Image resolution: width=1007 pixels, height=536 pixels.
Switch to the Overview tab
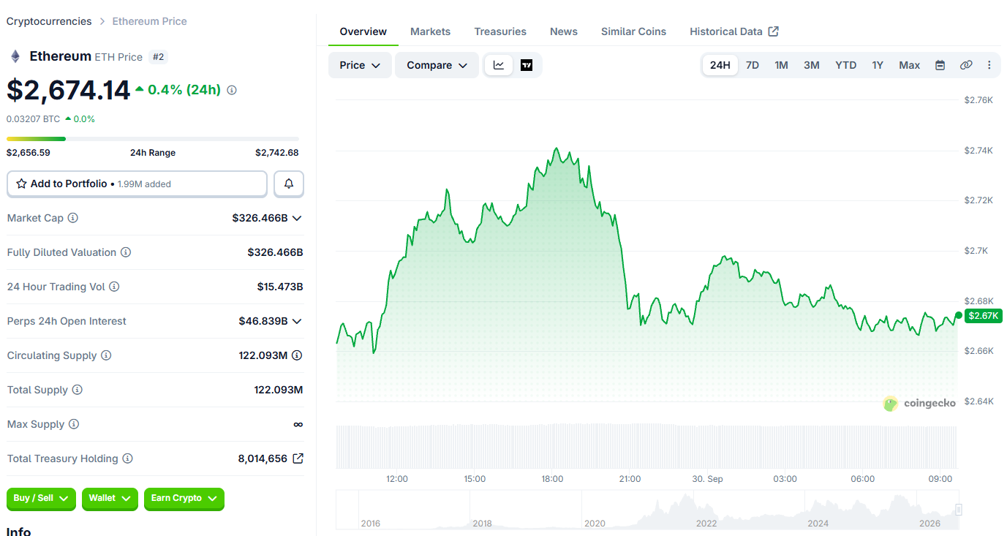pos(363,31)
